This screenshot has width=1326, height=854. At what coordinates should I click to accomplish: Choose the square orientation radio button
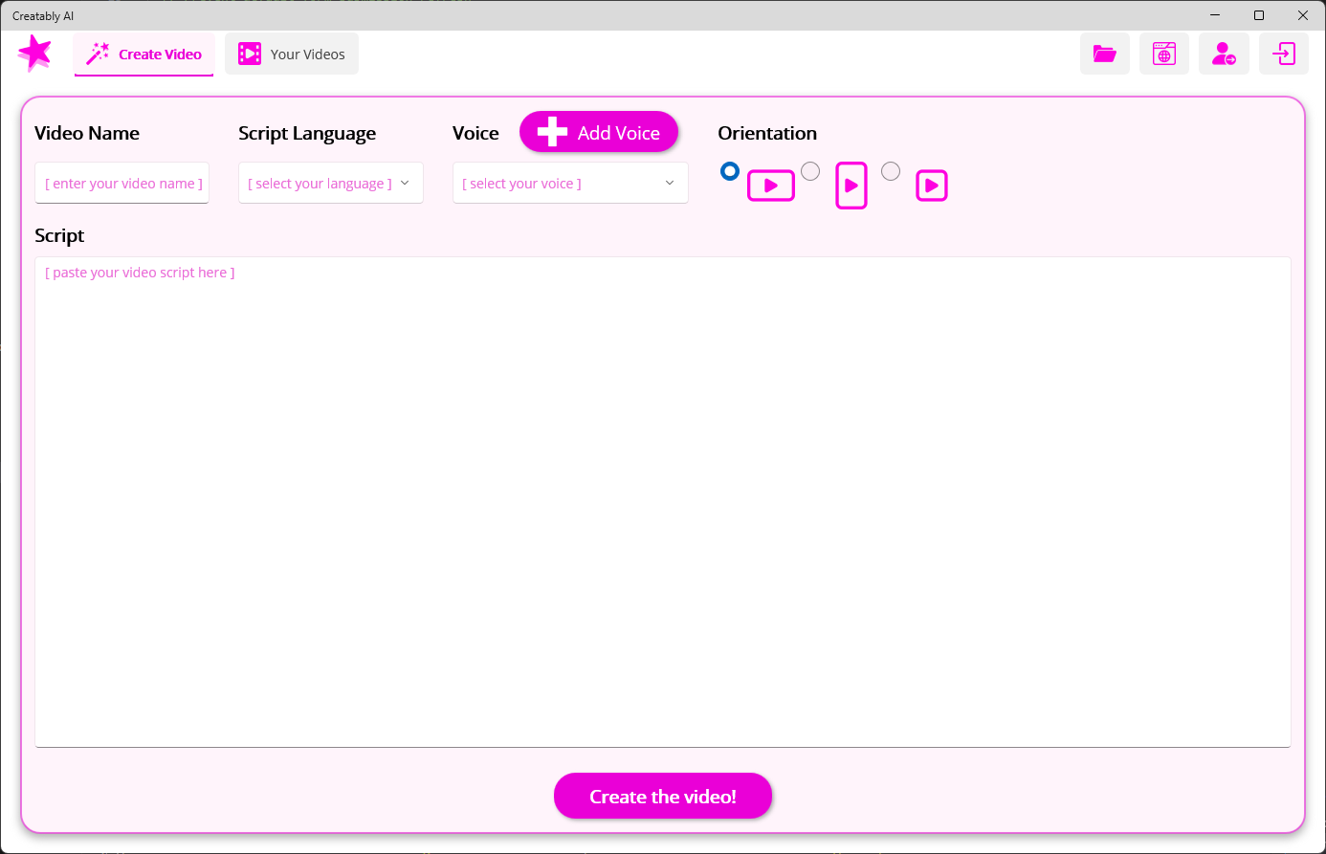(891, 170)
